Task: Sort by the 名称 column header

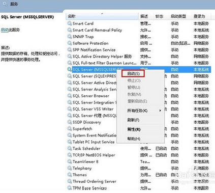Action: pyautogui.click(x=102, y=16)
